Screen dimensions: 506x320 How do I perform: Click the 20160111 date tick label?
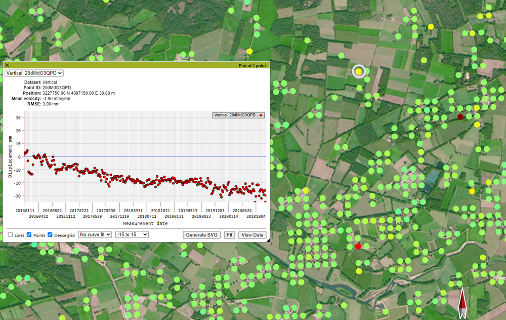(25, 211)
